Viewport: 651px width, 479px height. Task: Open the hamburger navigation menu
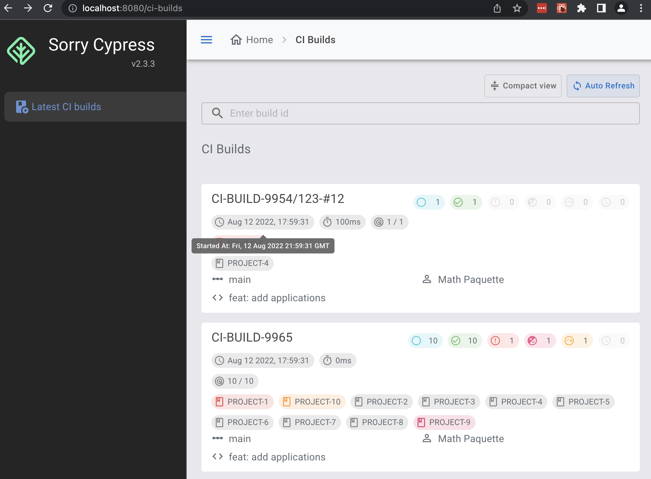[x=206, y=40]
